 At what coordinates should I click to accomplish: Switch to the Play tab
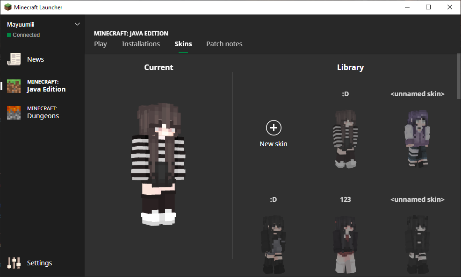pos(100,44)
